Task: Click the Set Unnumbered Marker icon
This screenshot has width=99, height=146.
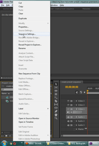Action: click(x=84, y=92)
